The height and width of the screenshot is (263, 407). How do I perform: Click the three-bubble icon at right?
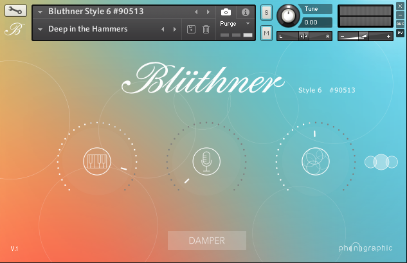click(381, 162)
